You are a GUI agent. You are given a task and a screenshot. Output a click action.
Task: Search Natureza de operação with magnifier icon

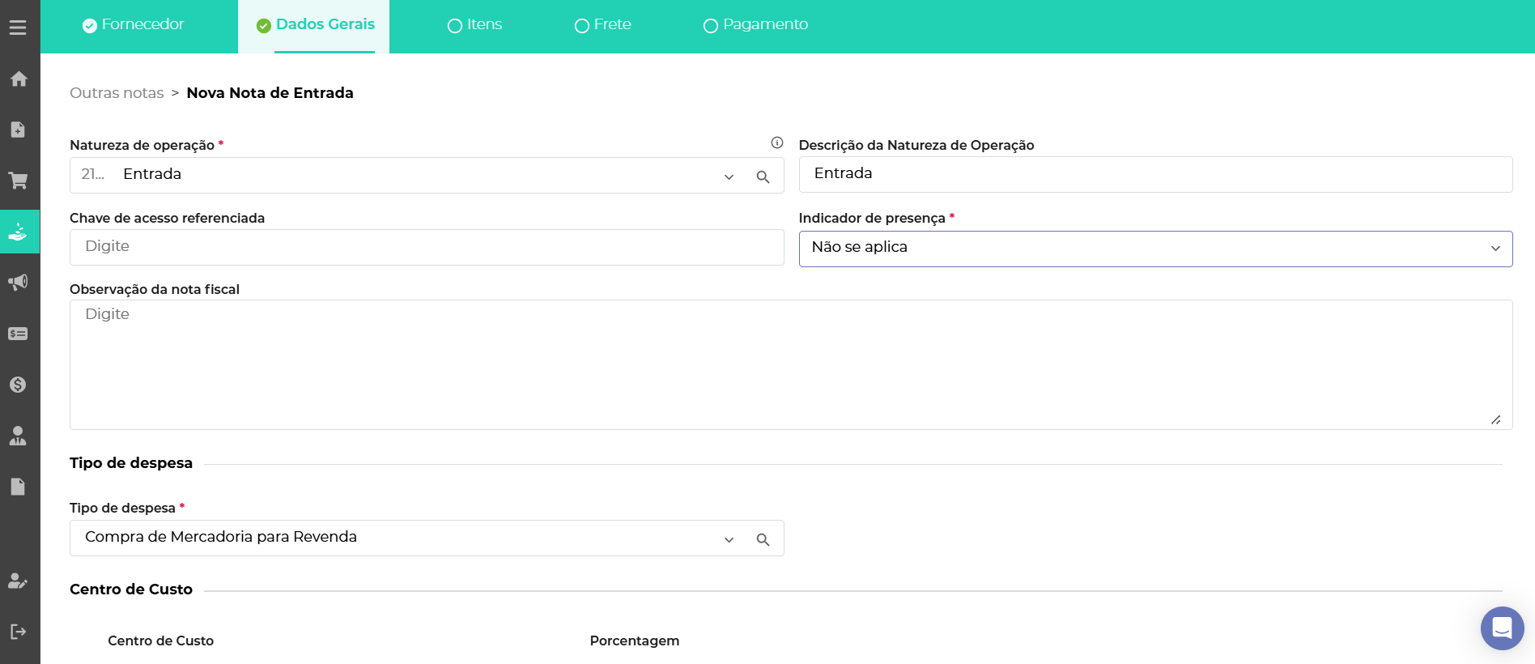point(763,177)
